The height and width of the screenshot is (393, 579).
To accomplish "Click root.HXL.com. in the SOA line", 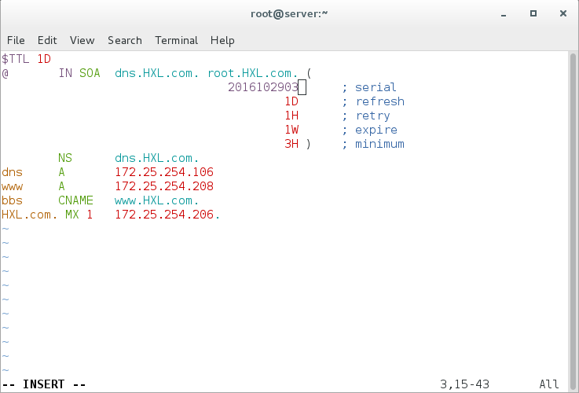I will 252,73.
